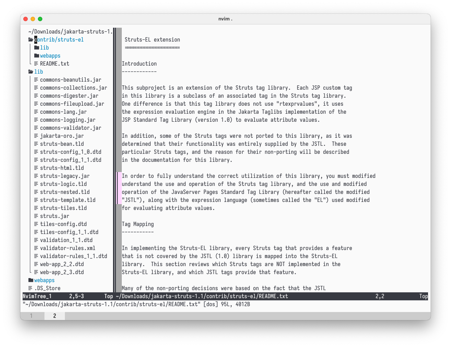Click file icon for struts-config_1_1.dtd
The image size is (451, 347).
[36, 160]
